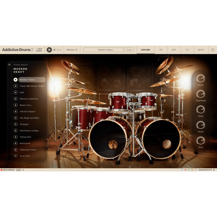This screenshot has height=217, width=217.
Task: Start playback with the transport play button
Action: (x=50, y=50)
